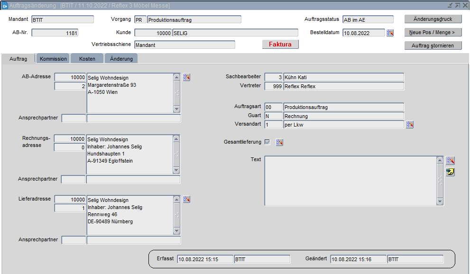The width and height of the screenshot is (470, 274).
Task: Toggle the Gesamtlieferung checkbox
Action: [x=267, y=142]
